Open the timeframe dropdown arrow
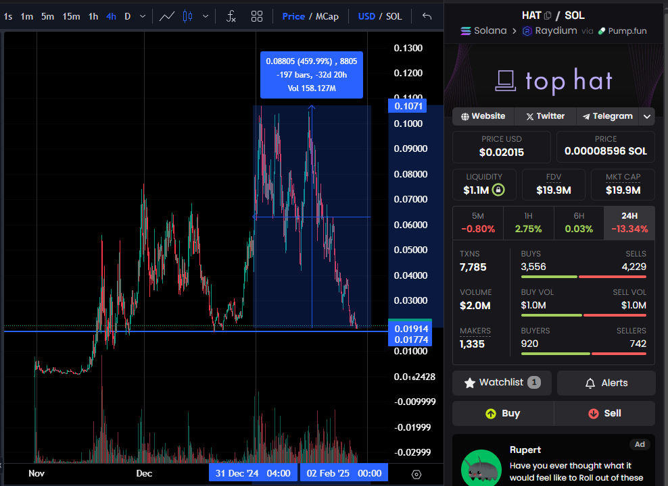Viewport: 668px width, 486px height. click(x=143, y=17)
